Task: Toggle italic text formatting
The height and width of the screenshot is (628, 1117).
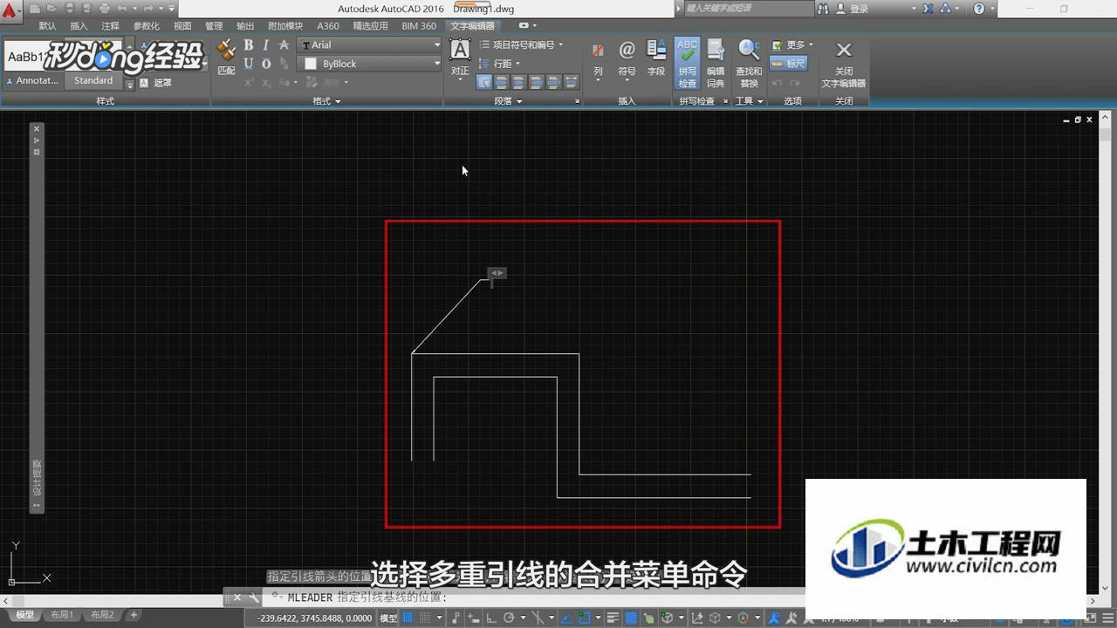Action: (x=265, y=44)
